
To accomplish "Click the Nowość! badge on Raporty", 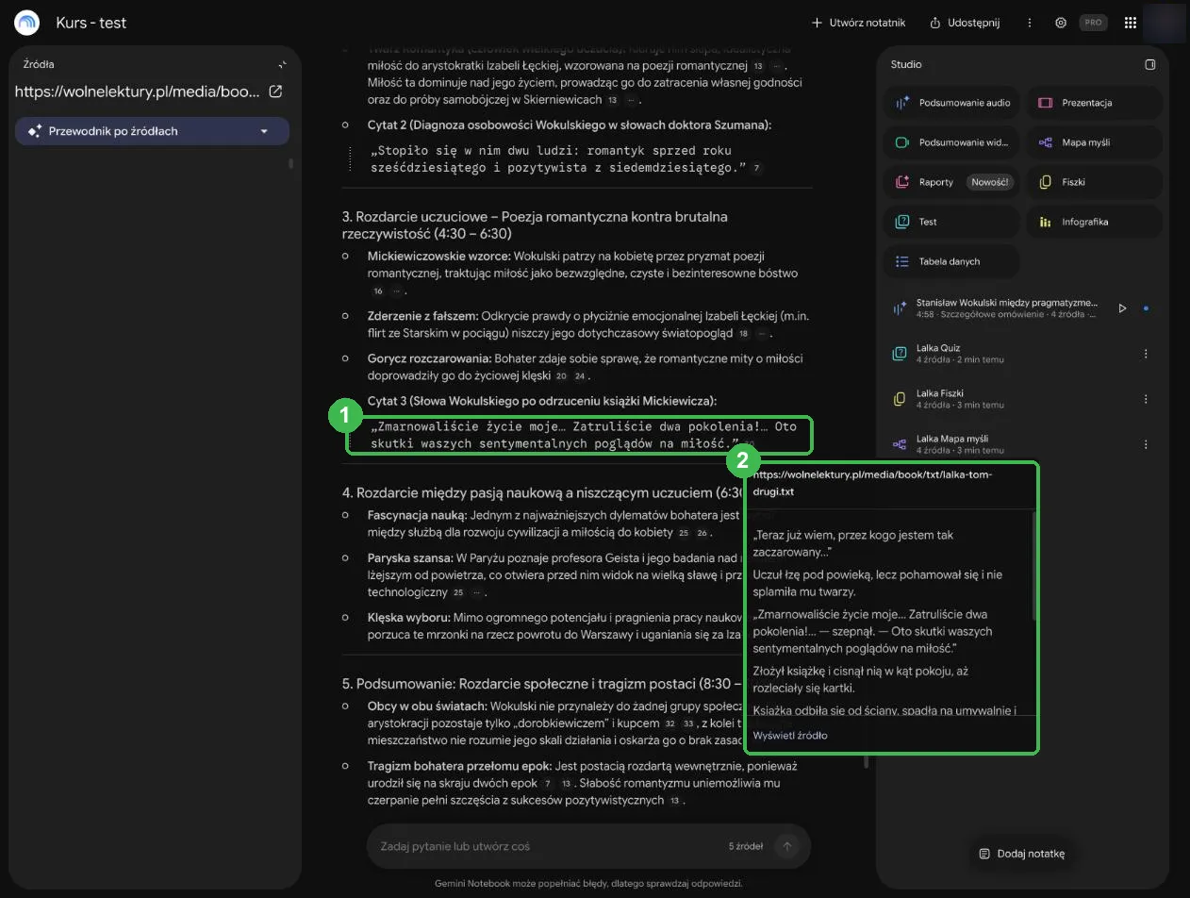I will point(990,182).
